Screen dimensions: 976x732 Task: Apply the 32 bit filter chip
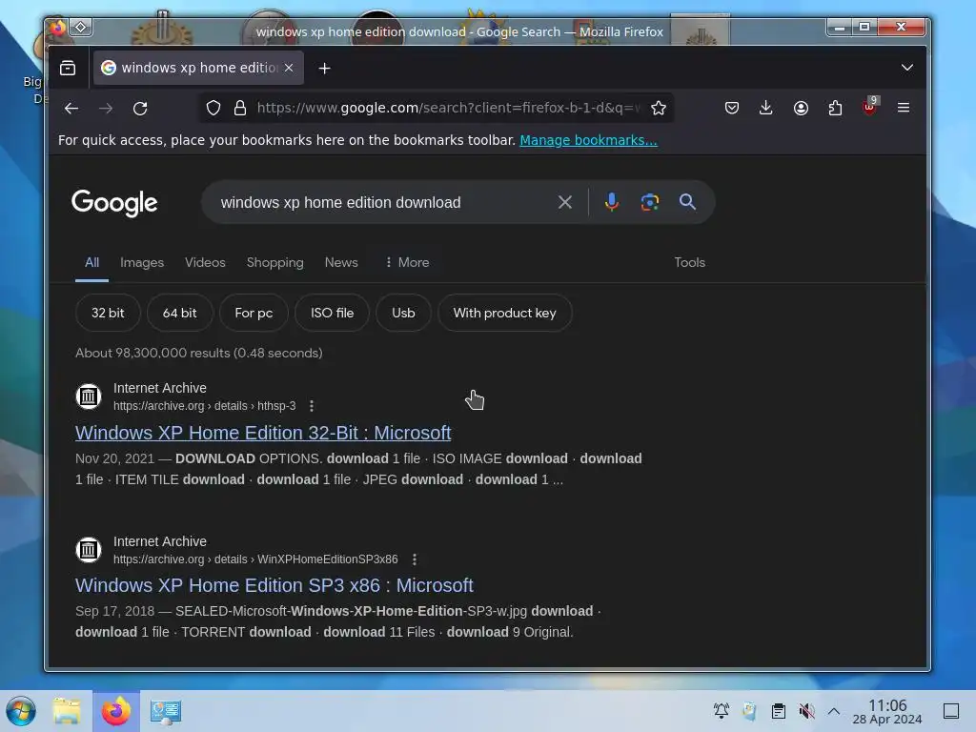(108, 313)
